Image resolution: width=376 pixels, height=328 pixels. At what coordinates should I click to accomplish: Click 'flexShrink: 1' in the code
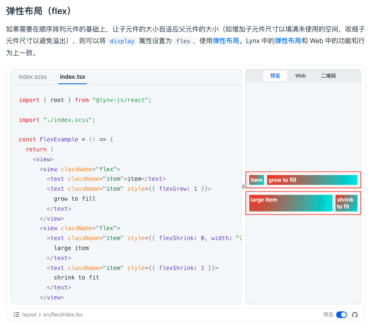tap(182, 268)
